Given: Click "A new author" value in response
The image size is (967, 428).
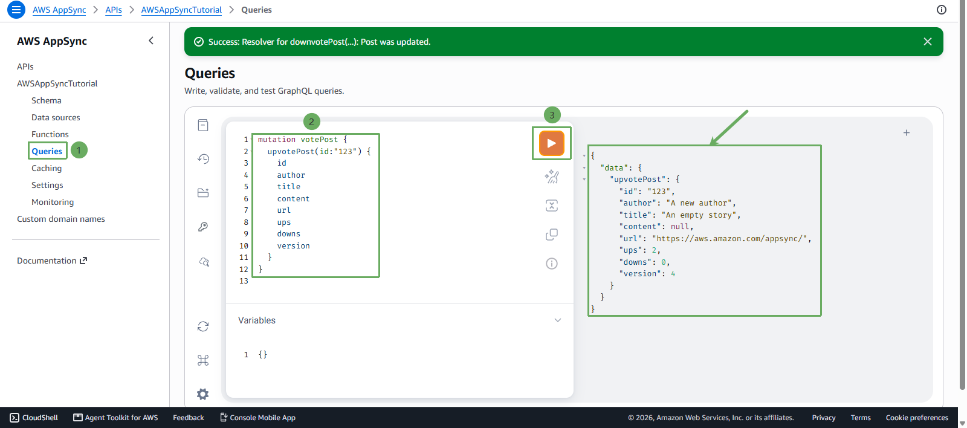Looking at the screenshot, I should [x=699, y=203].
